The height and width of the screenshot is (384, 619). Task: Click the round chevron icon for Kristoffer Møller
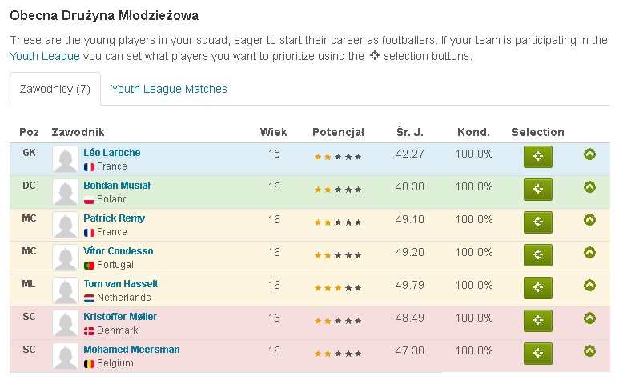click(x=590, y=318)
